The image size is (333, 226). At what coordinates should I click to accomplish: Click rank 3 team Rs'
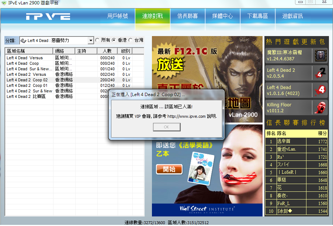point(280,157)
